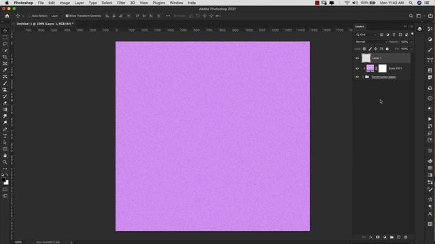Expand the Construction paper group
Image resolution: width=435 pixels, height=244 pixels.
[x=363, y=77]
